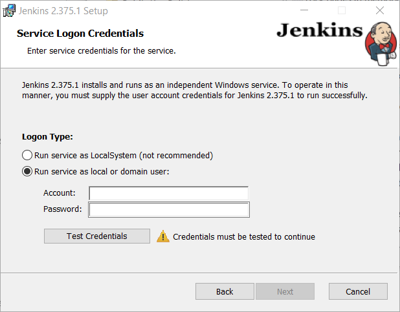The width and height of the screenshot is (400, 312).
Task: Click the Jenkins wordmark in the header
Action: (x=320, y=30)
